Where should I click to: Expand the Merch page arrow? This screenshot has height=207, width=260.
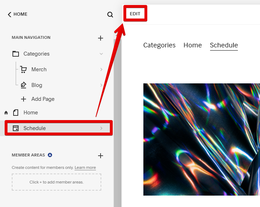click(101, 69)
